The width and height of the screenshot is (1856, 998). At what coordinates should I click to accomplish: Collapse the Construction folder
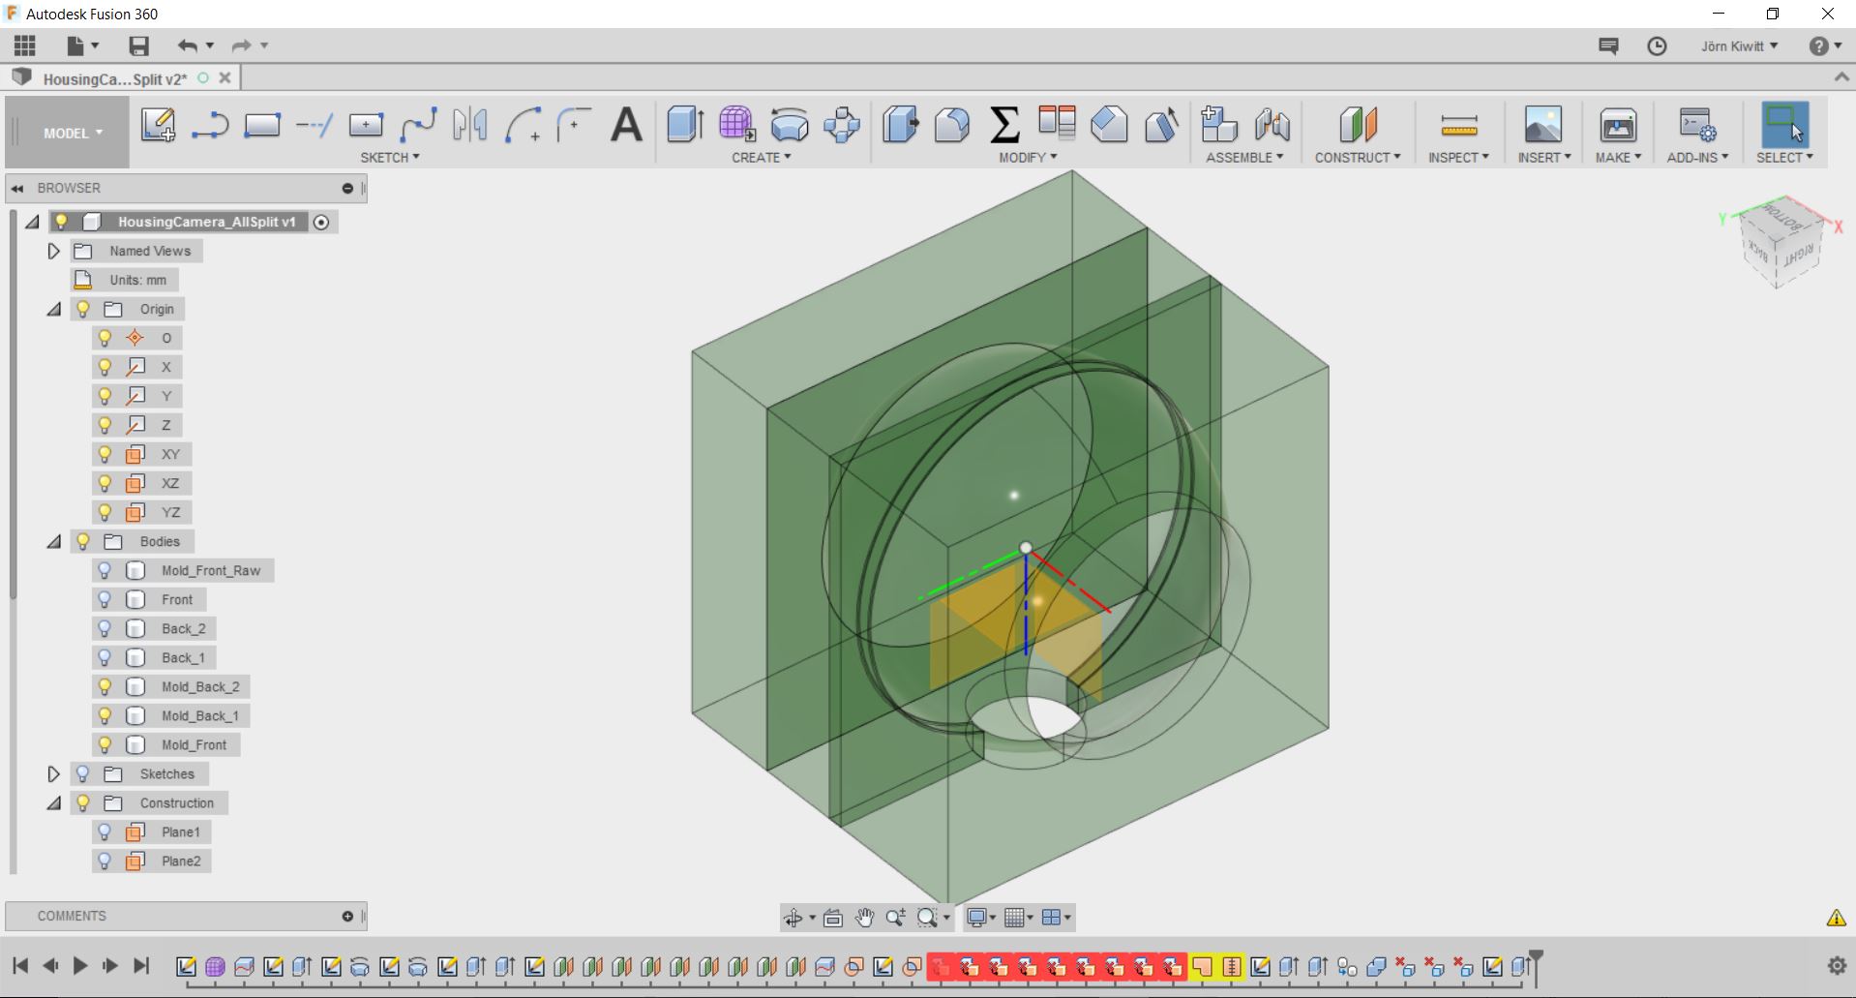pos(54,802)
